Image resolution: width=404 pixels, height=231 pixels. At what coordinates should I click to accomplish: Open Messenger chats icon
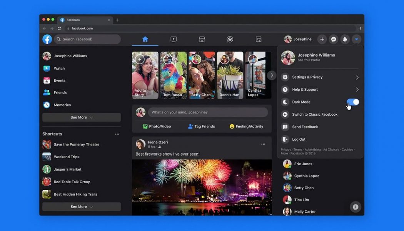(x=334, y=39)
